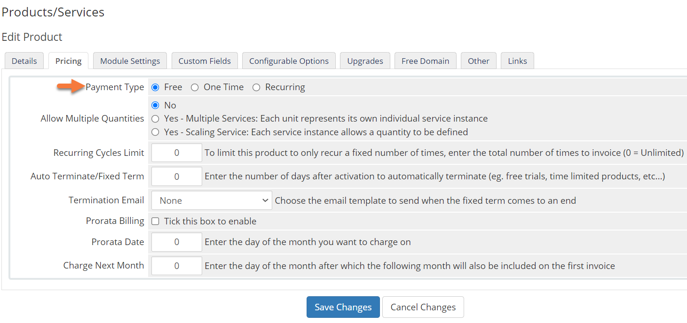Click the Save Changes button
Viewport: 687px width, 323px height.
point(343,307)
